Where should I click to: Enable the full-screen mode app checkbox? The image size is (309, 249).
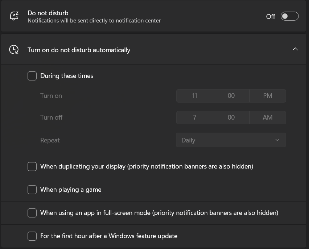32,213
